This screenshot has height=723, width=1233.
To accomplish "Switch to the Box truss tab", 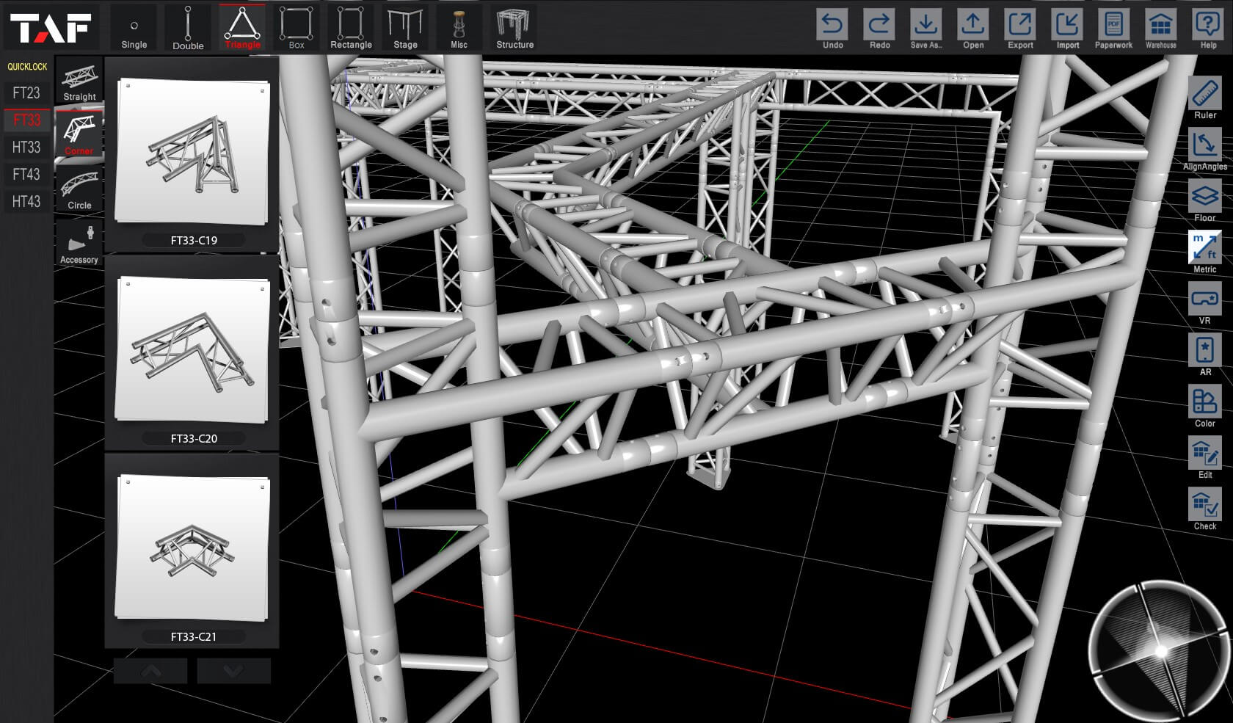I will 297,28.
